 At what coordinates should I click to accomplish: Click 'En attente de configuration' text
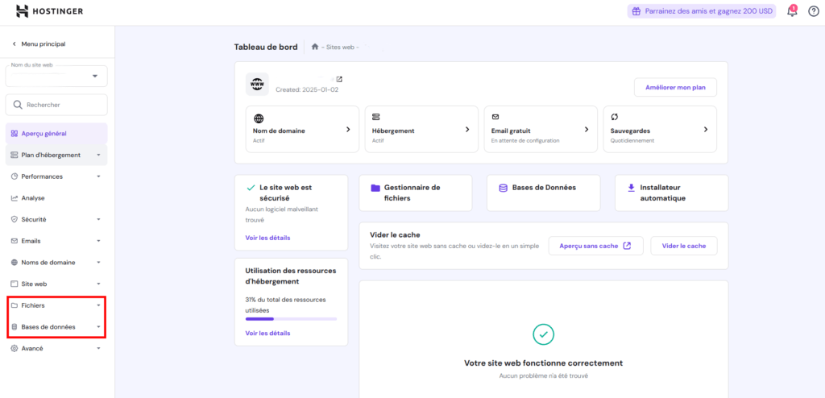pyautogui.click(x=525, y=141)
